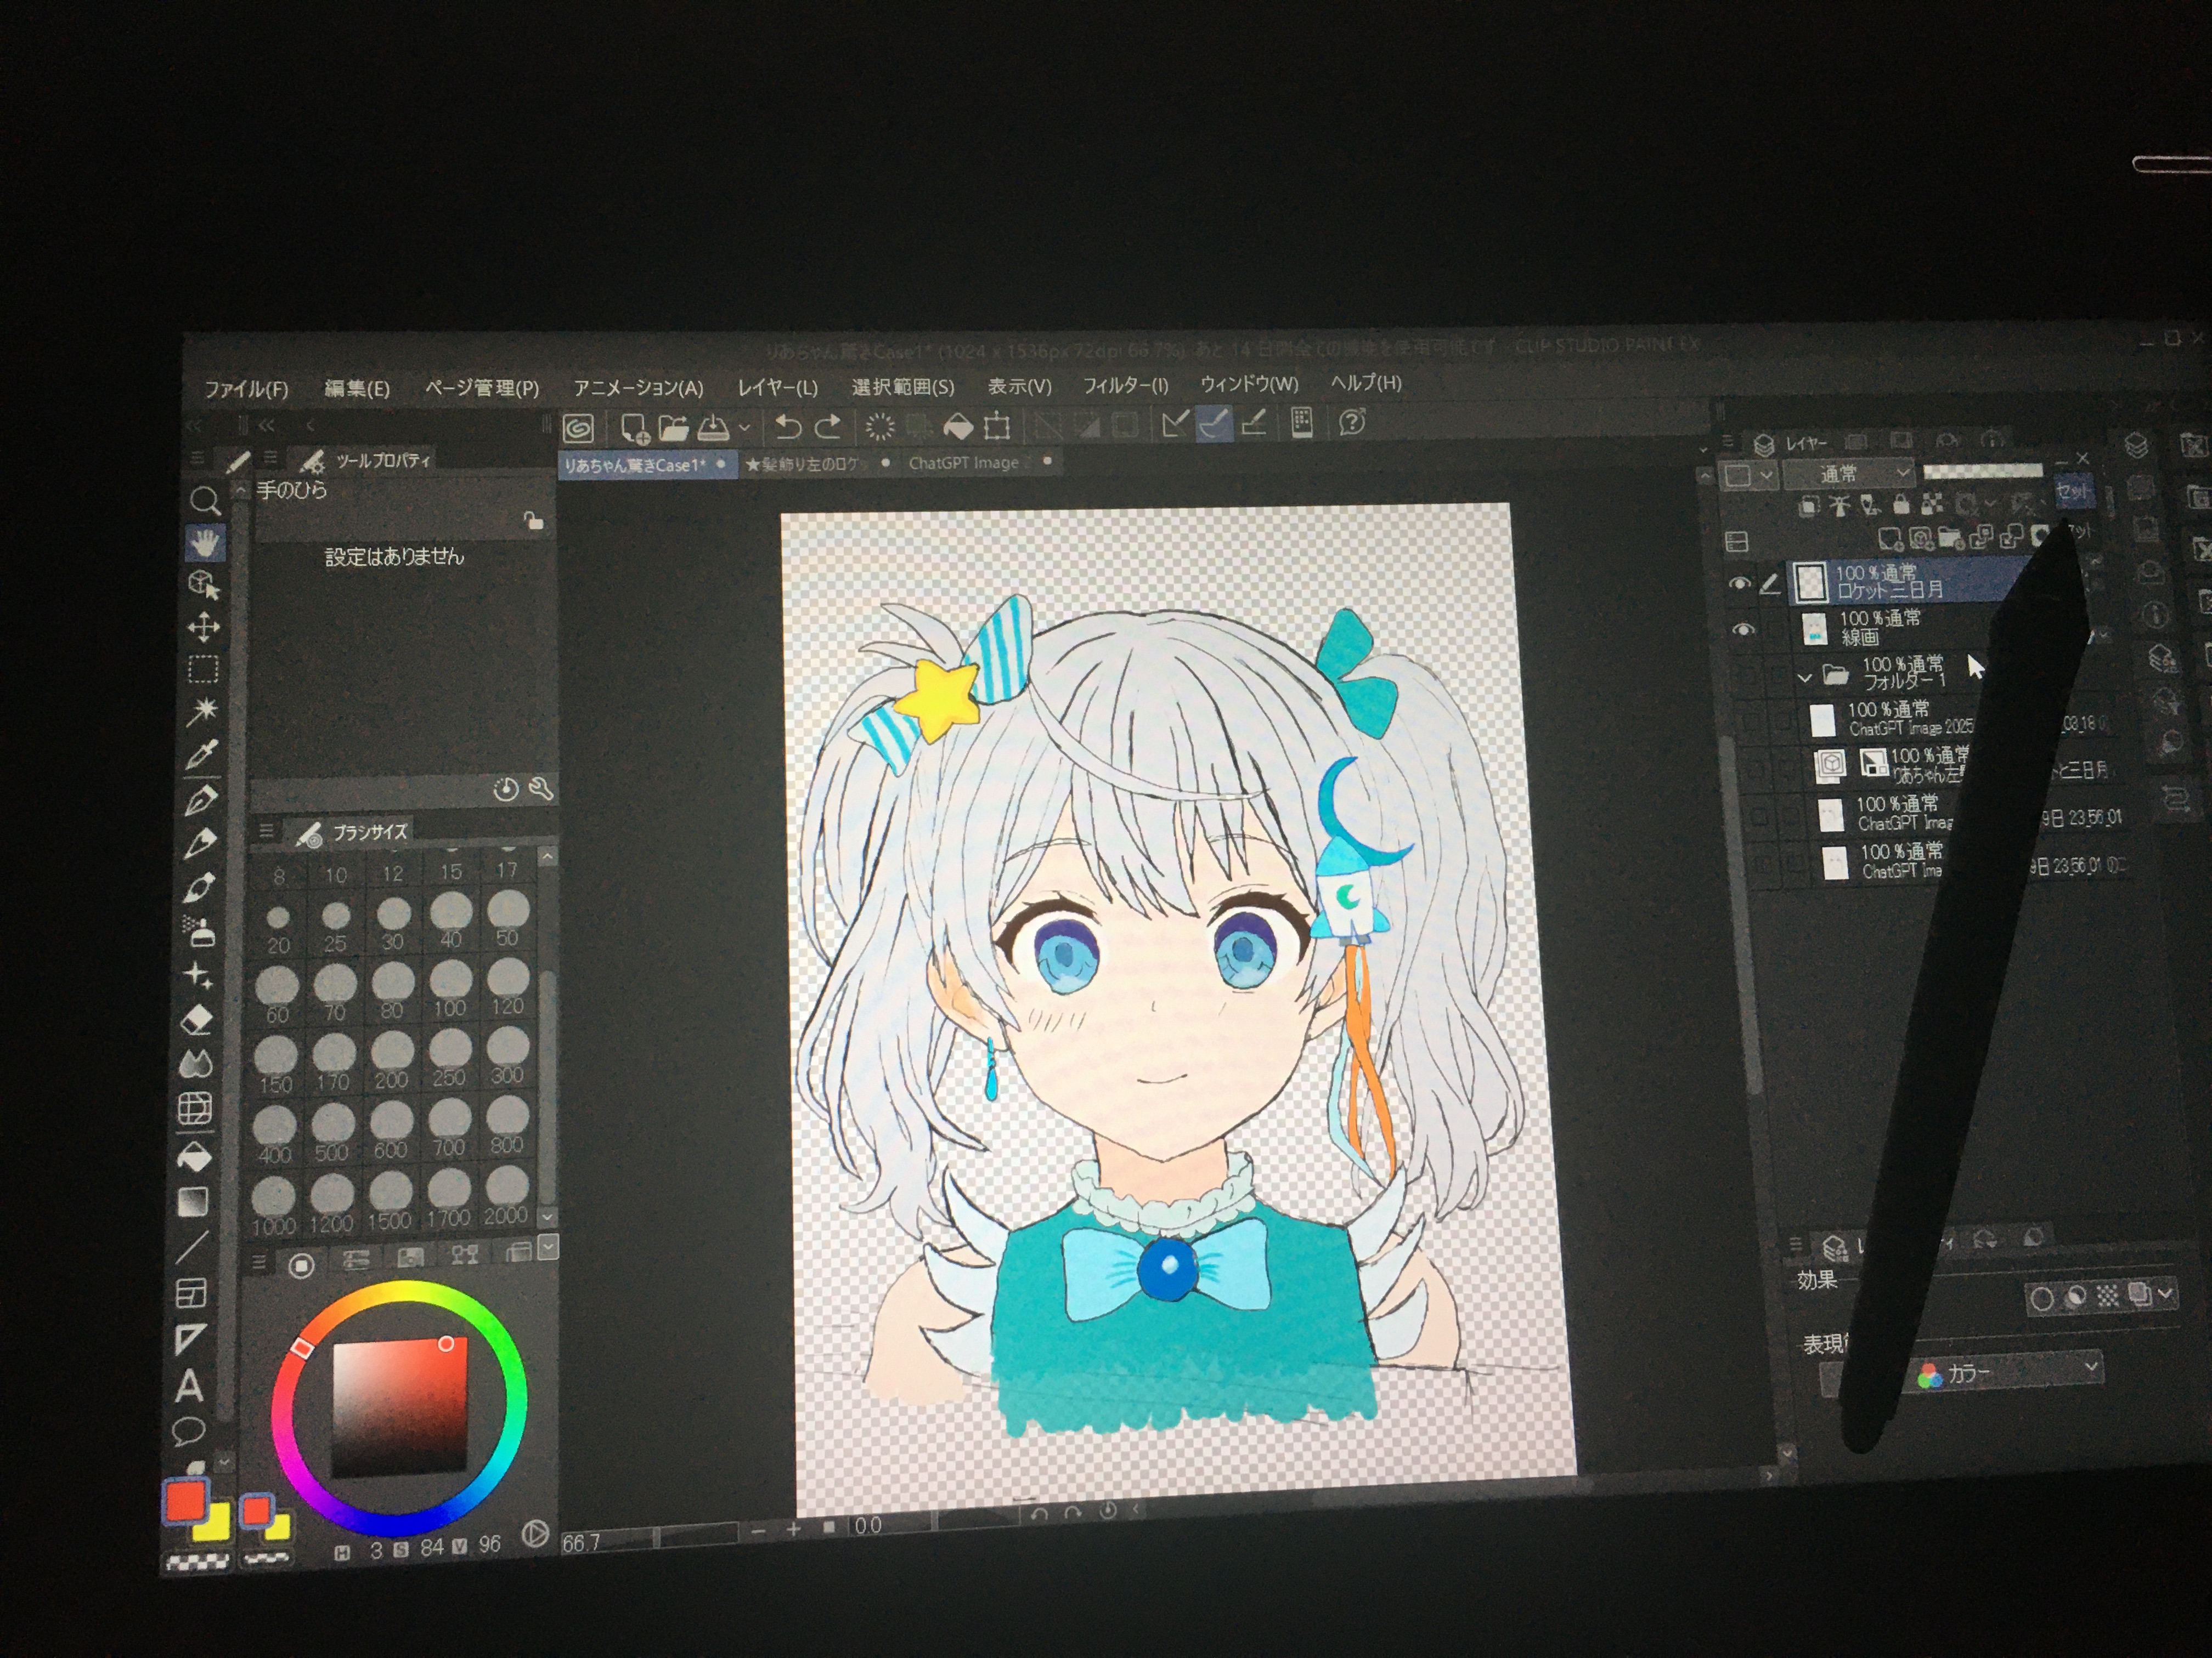Open the 通常 blending mode dropdown
This screenshot has height=1658, width=2212.
pos(1849,475)
